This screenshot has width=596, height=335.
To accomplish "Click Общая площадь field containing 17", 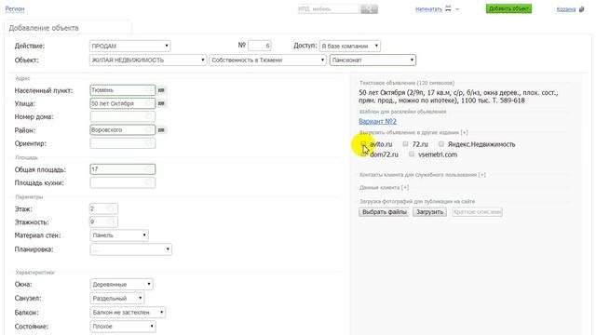I will click(x=122, y=169).
